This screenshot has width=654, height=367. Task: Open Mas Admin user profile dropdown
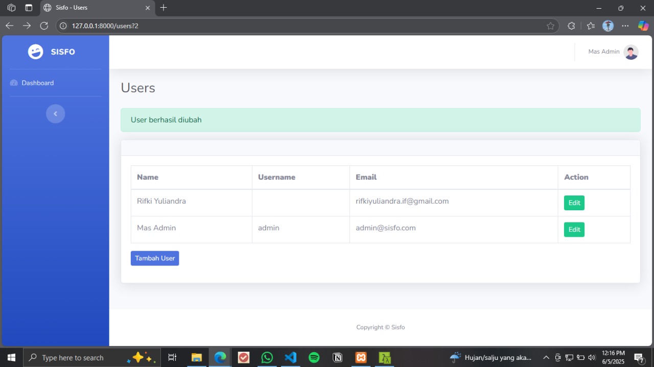coord(613,52)
